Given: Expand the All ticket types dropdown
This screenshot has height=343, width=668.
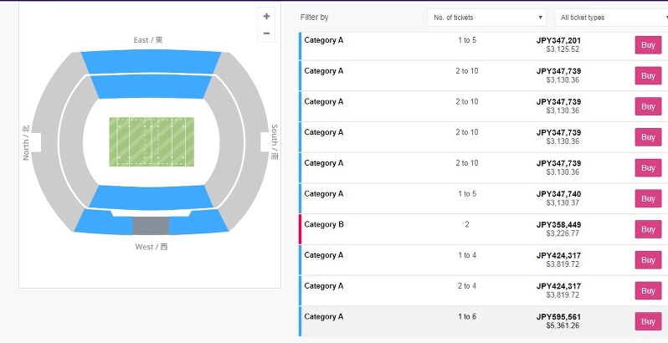Looking at the screenshot, I should (x=612, y=18).
